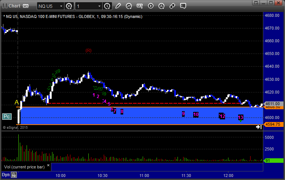The image size is (285, 180).
Task: Click the dark red (R) marker
Action: tap(88, 51)
